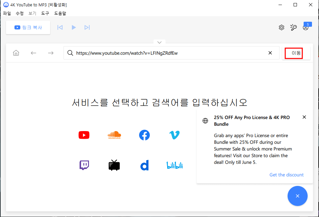The height and width of the screenshot is (217, 319).
Task: Choose bilibili as the source service
Action: coord(174,165)
